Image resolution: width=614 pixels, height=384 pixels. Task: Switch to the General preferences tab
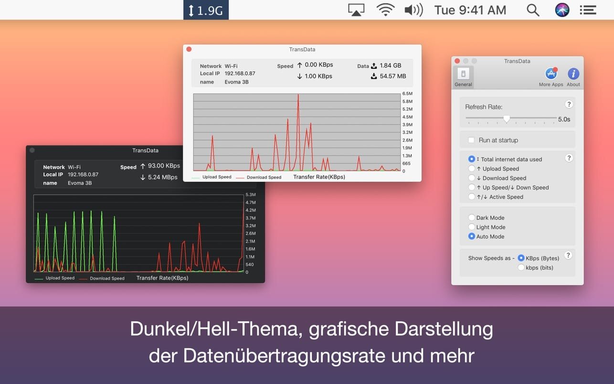[x=463, y=77]
